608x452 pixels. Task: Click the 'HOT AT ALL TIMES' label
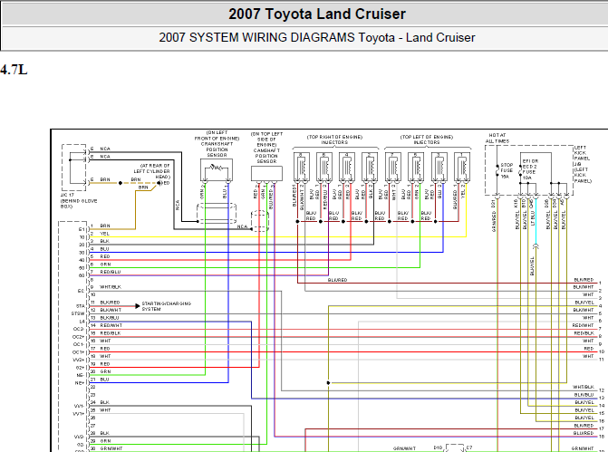point(497,139)
